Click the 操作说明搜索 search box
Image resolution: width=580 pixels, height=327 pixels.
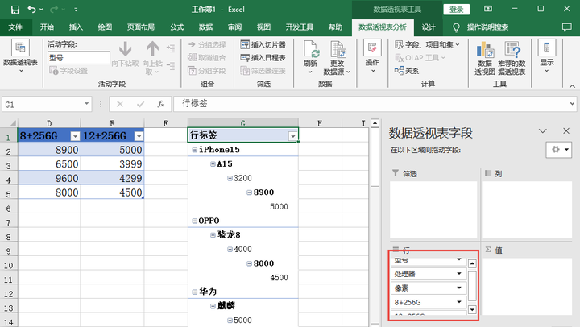coord(487,27)
